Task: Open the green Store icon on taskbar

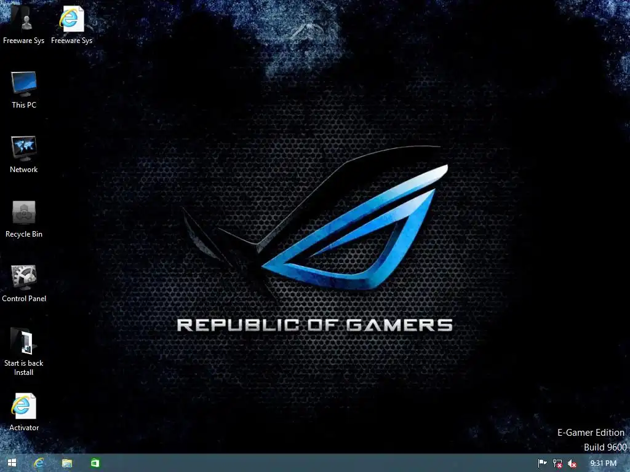Action: click(x=95, y=463)
